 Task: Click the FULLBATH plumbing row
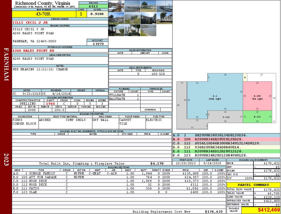point(124,95)
